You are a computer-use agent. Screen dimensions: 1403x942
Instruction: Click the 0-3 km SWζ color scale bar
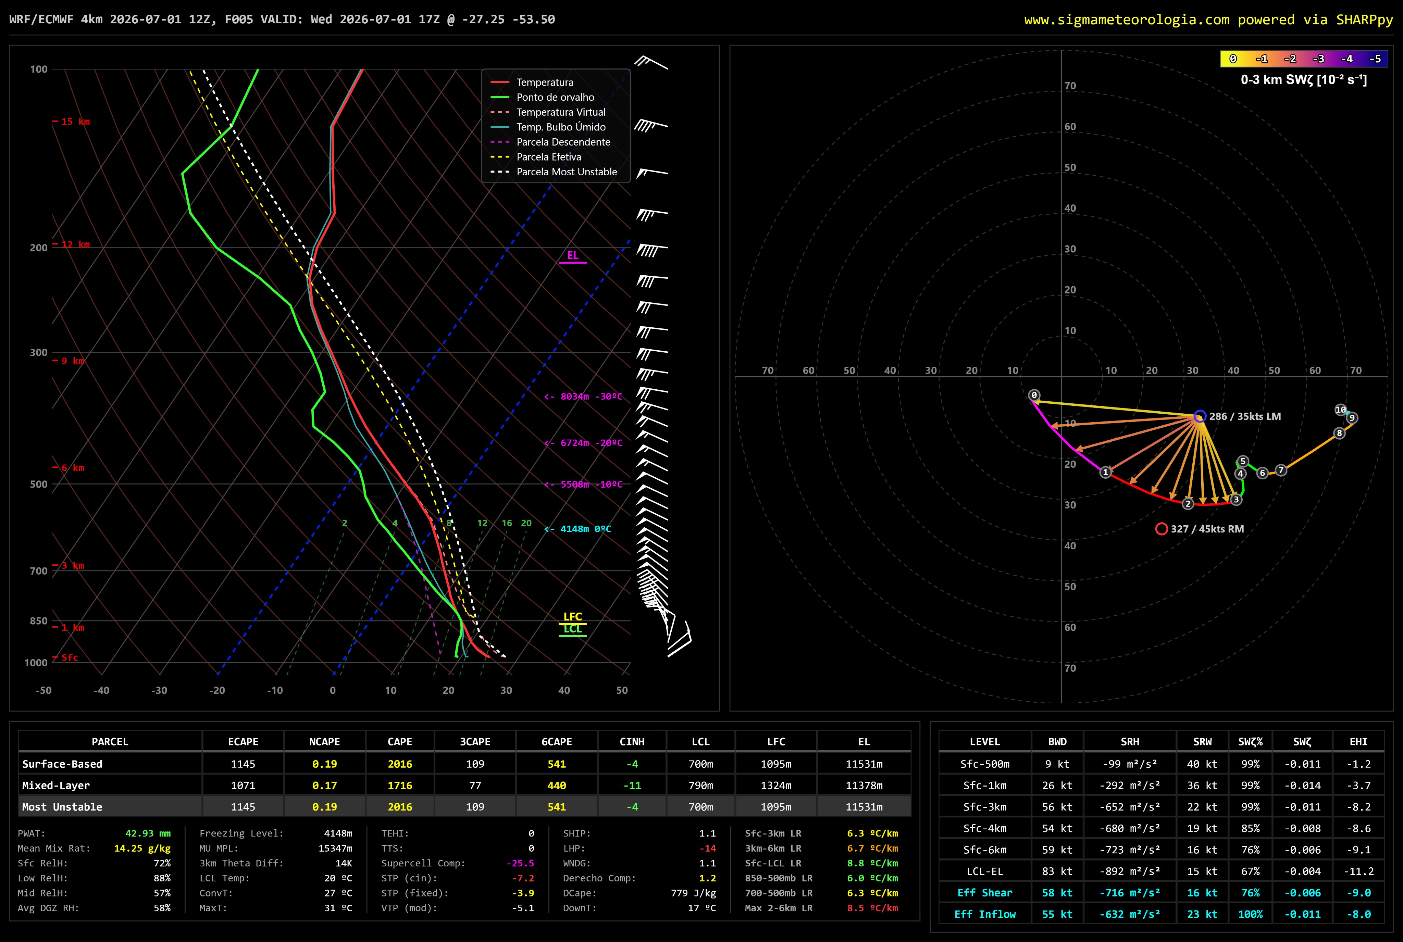1304,59
